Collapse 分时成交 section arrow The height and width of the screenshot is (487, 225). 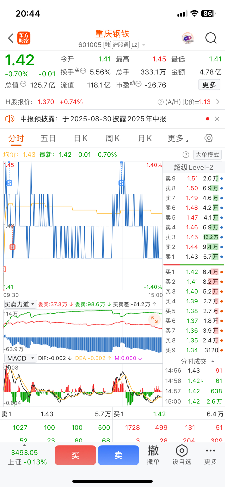213,361
